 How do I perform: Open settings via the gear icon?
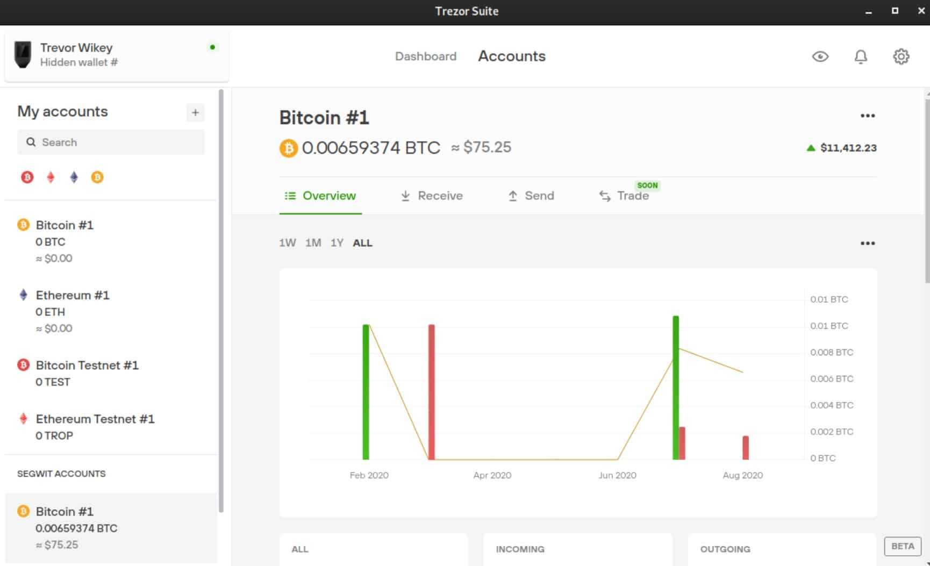[x=901, y=56]
